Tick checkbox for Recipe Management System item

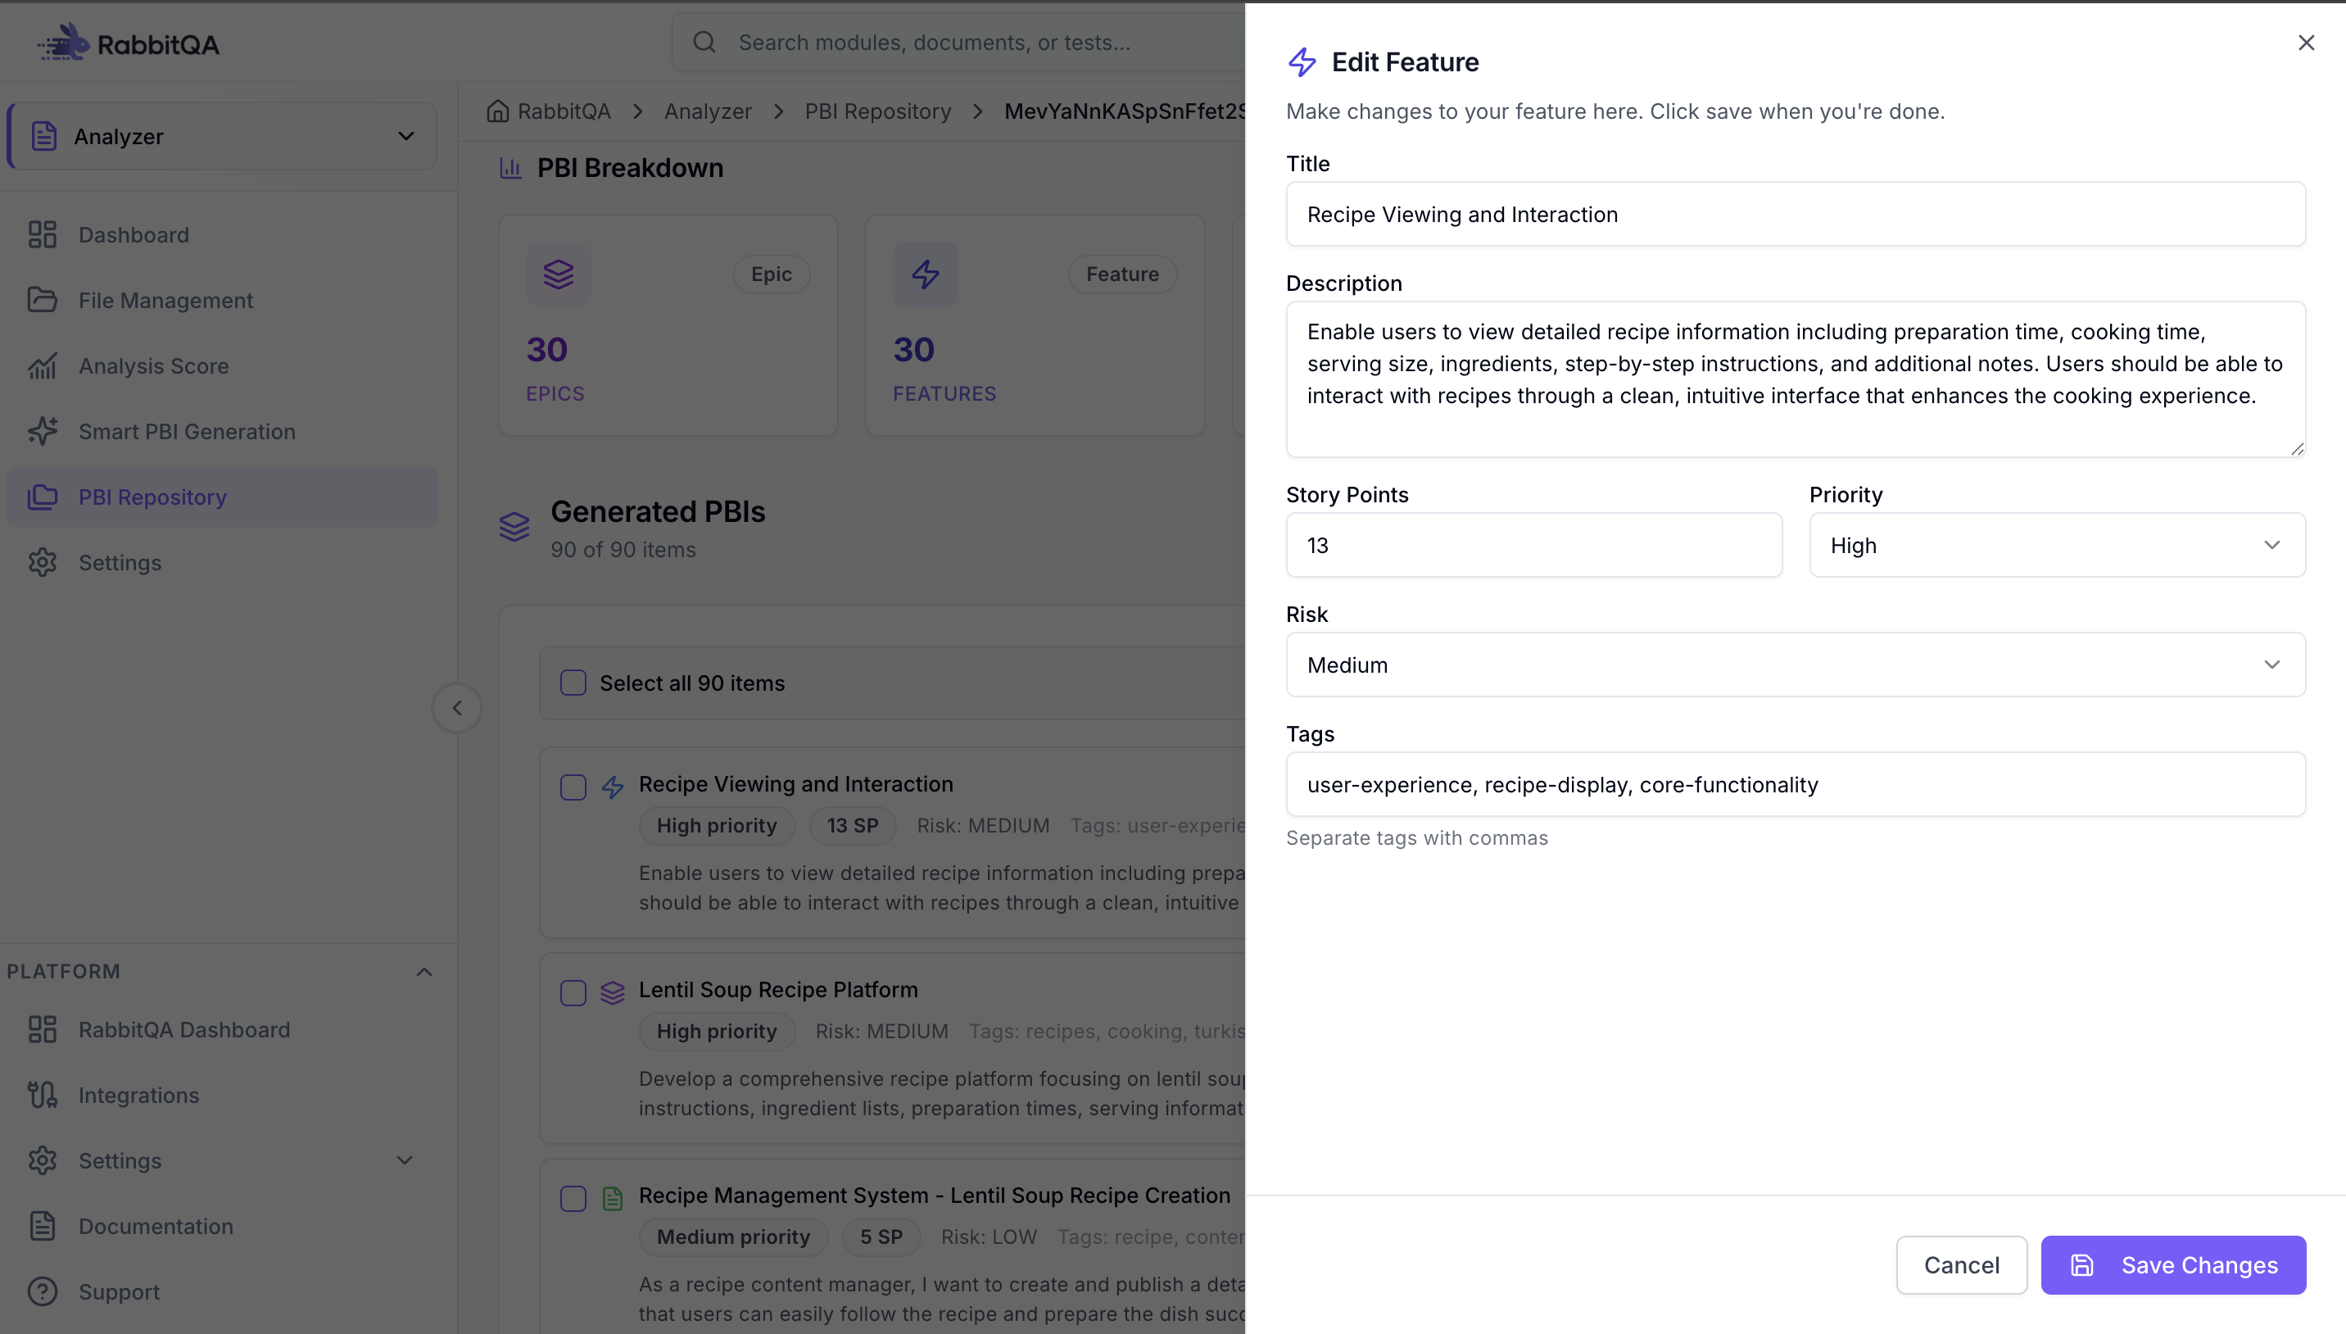click(573, 1199)
